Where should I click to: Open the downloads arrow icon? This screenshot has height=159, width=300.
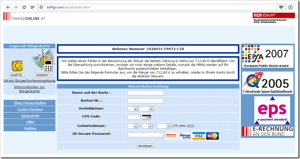[290, 7]
